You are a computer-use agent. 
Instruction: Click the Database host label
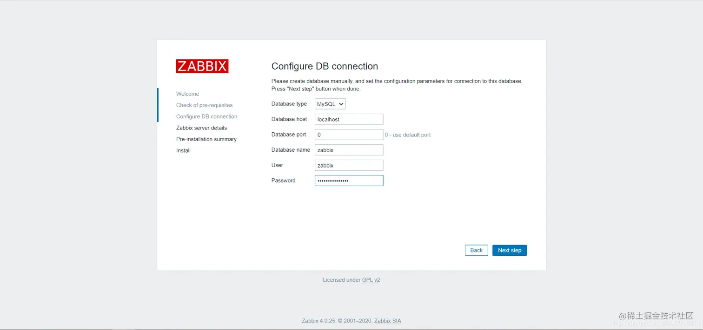click(289, 119)
